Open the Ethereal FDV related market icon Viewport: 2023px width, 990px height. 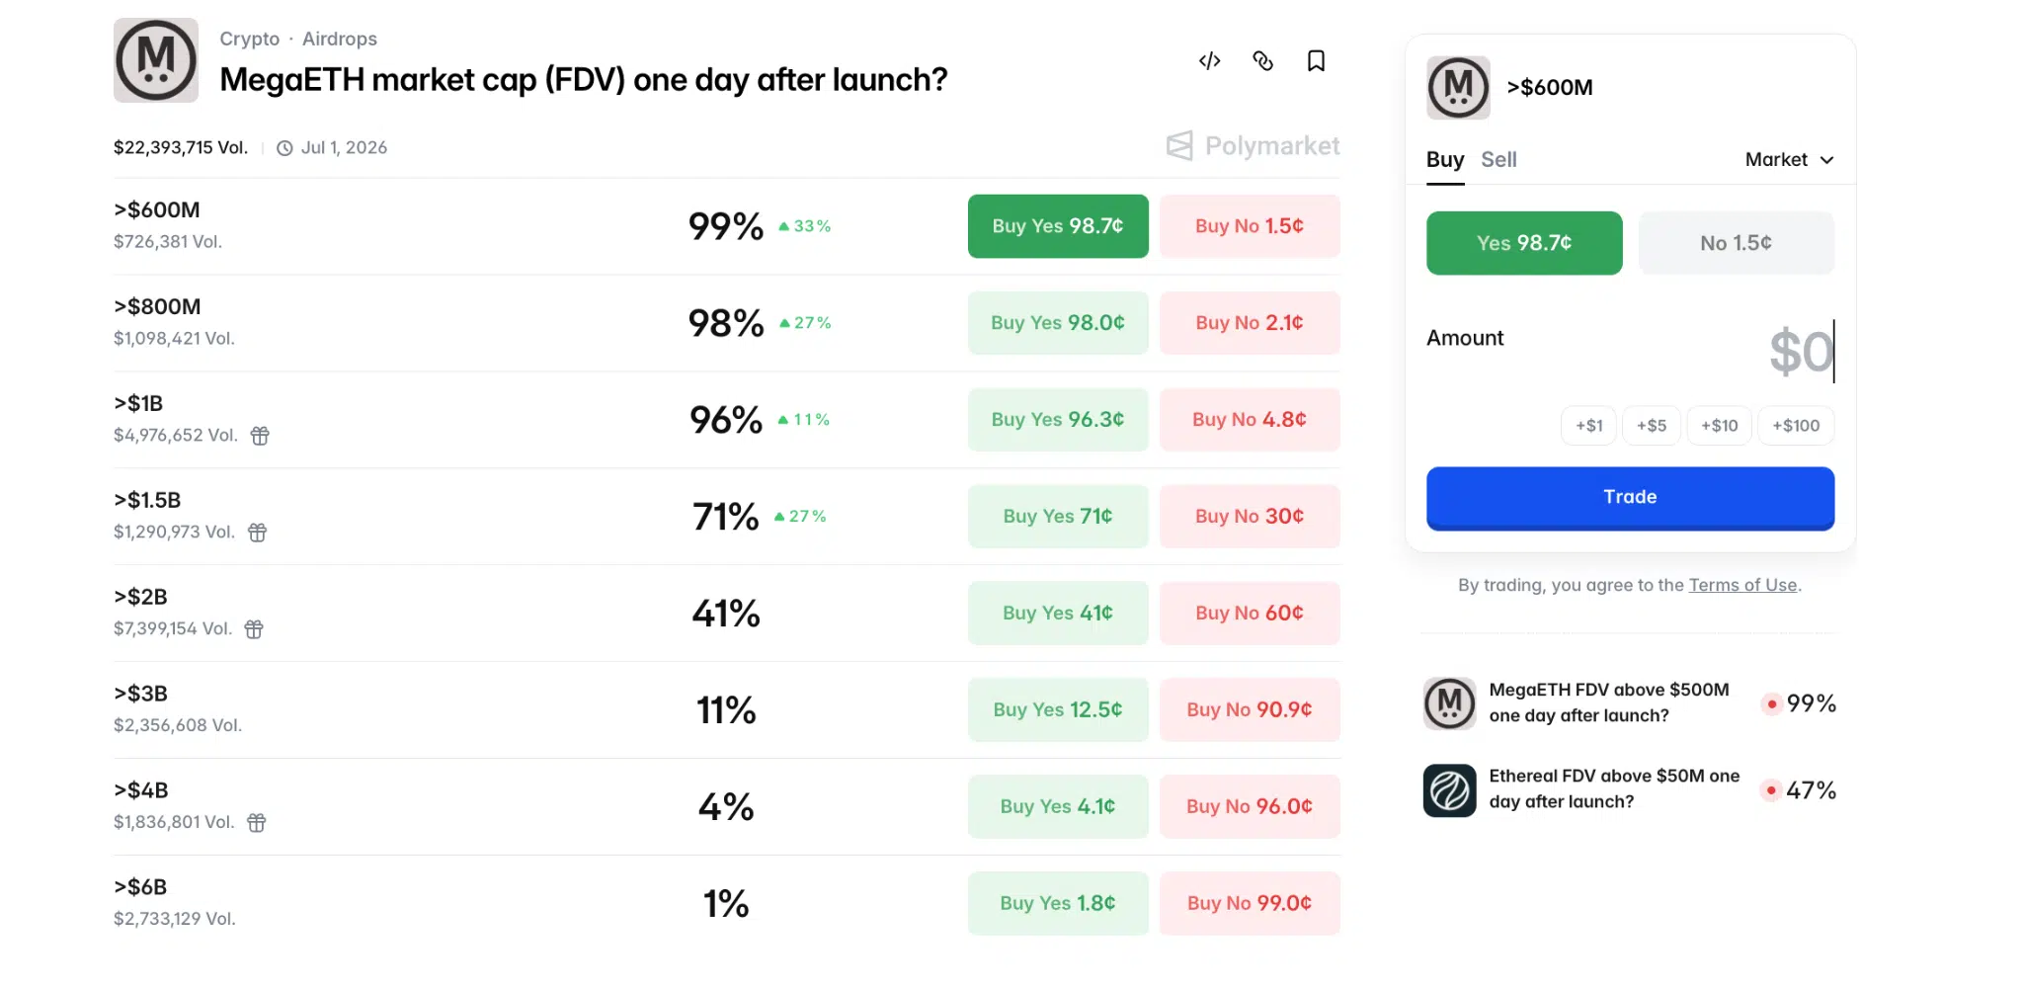coord(1449,790)
